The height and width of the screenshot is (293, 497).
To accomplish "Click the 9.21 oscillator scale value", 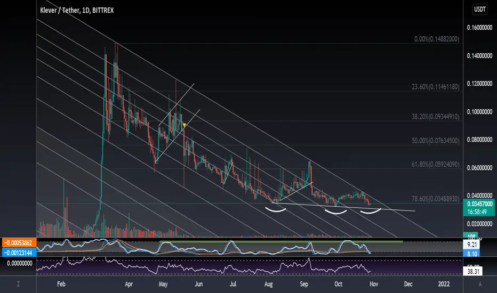I will 472,245.
